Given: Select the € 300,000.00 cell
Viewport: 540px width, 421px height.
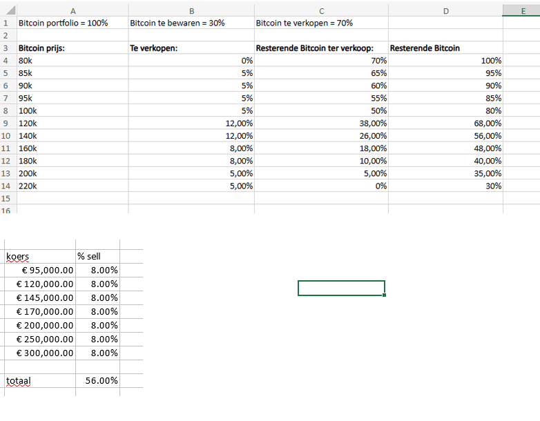Looking at the screenshot, I should click(x=40, y=353).
